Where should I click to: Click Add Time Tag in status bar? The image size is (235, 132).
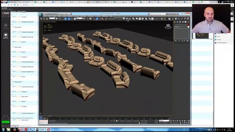[x=144, y=123]
